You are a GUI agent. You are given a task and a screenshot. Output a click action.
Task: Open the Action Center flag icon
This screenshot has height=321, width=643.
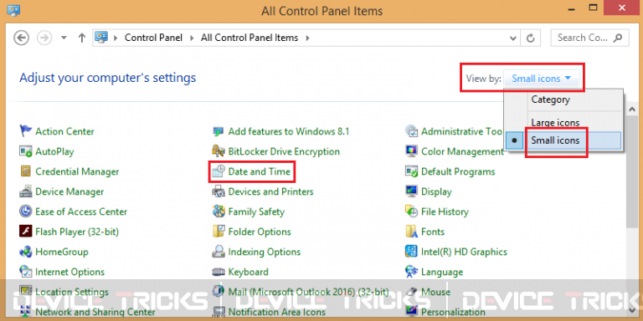[x=25, y=131]
